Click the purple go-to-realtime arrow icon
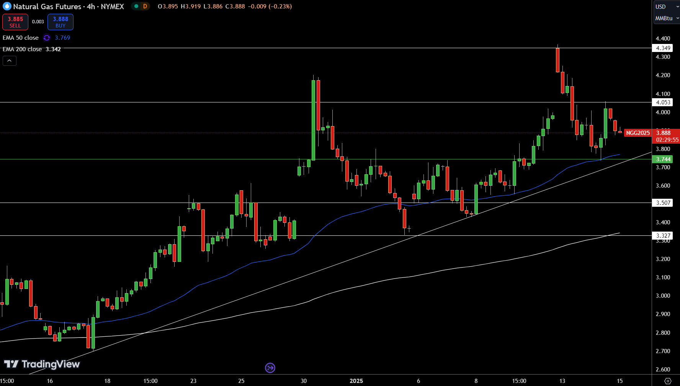The width and height of the screenshot is (680, 386). pos(270,368)
